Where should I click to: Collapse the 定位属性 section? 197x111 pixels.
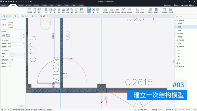[2, 41]
